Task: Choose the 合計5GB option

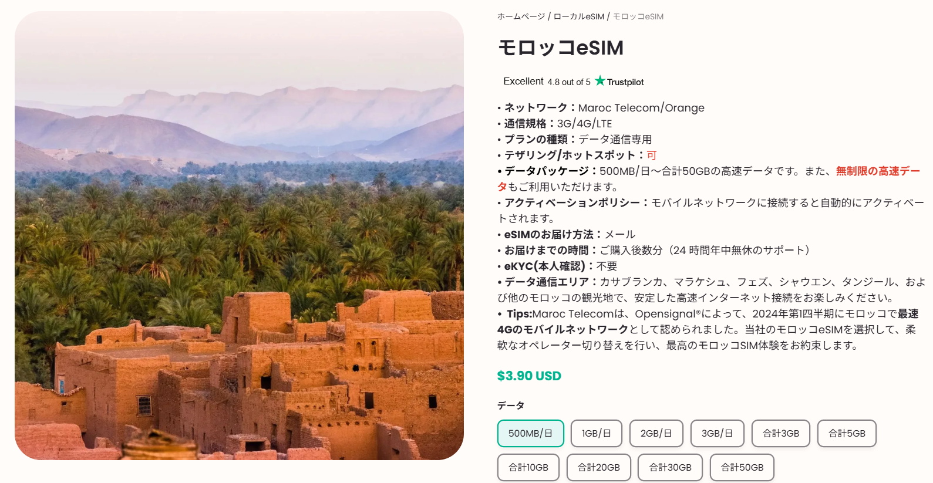Action: point(846,433)
